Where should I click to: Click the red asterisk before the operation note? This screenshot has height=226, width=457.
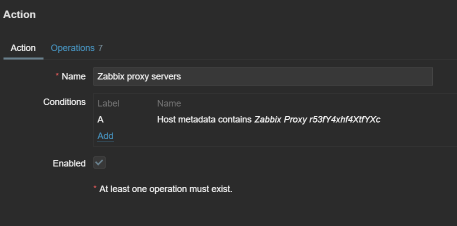tap(95, 189)
